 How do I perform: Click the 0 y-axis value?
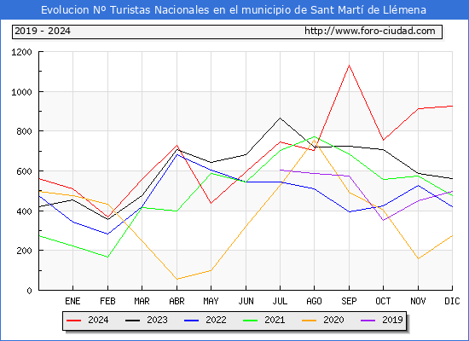pyautogui.click(x=29, y=291)
